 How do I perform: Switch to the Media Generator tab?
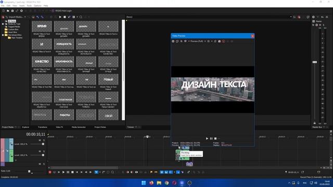coord(79,127)
